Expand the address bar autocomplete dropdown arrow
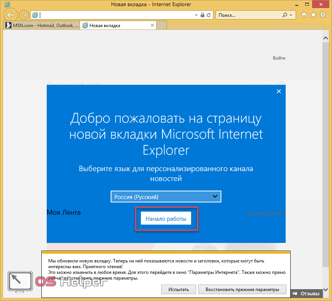The height and width of the screenshot is (301, 332). [196, 15]
